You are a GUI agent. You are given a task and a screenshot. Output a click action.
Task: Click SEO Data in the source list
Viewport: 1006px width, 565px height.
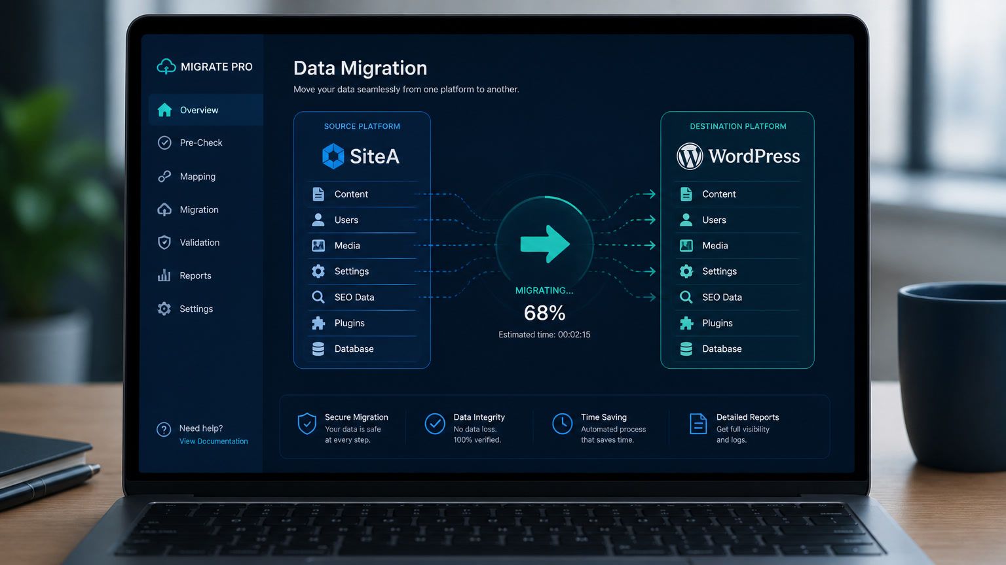(x=354, y=297)
